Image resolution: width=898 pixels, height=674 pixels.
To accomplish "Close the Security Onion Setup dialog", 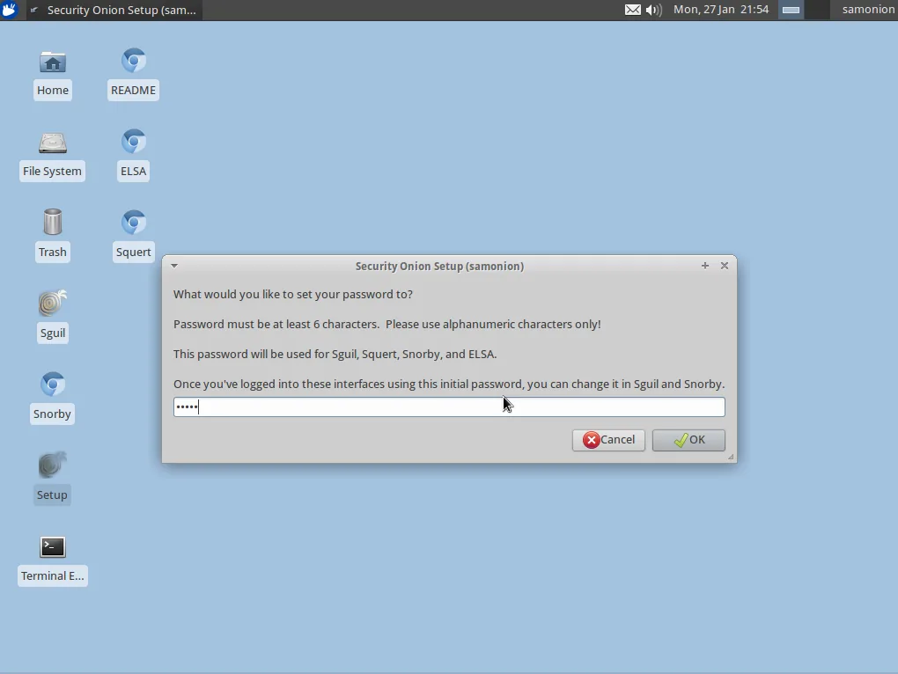I will point(725,266).
